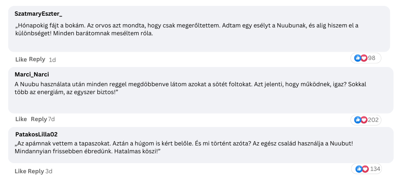Click the thumbs-up reaction icon beside 134
The height and width of the screenshot is (196, 401).
coord(359,169)
